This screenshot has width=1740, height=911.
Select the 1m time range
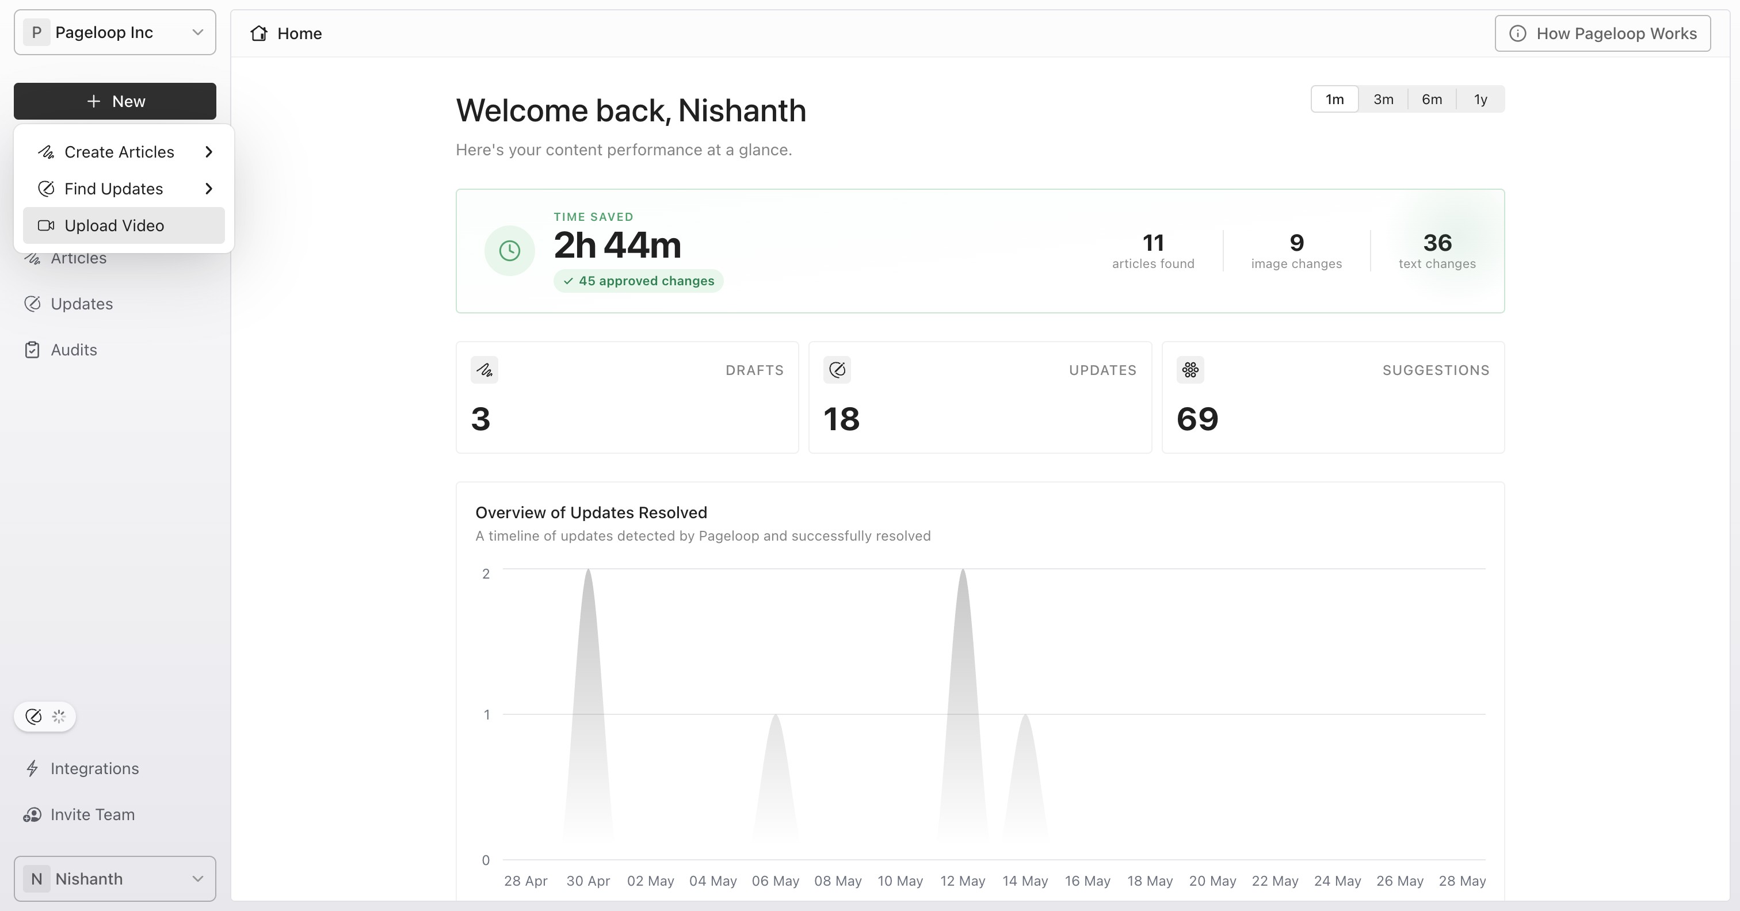coord(1334,99)
